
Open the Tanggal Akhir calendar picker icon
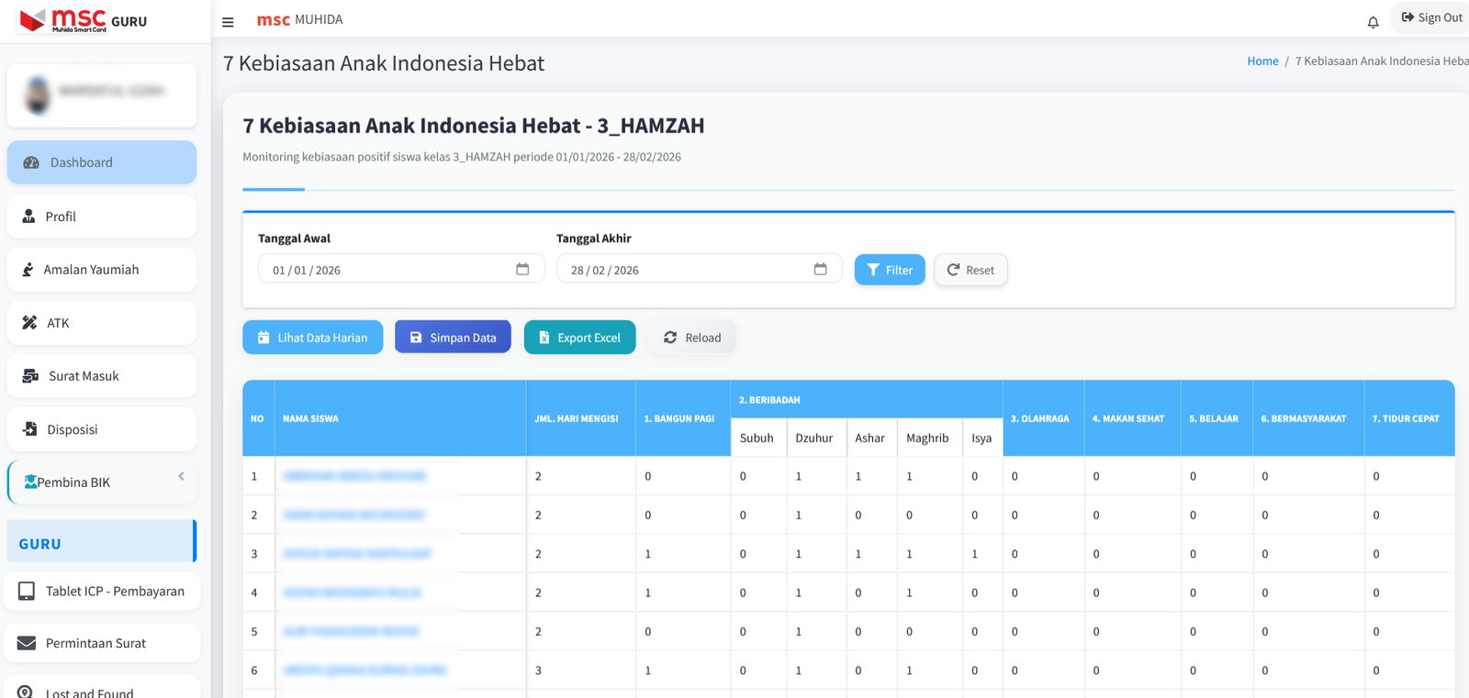[x=821, y=269]
